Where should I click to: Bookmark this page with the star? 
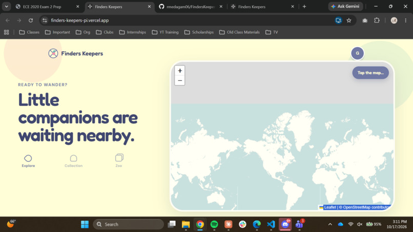point(349,20)
